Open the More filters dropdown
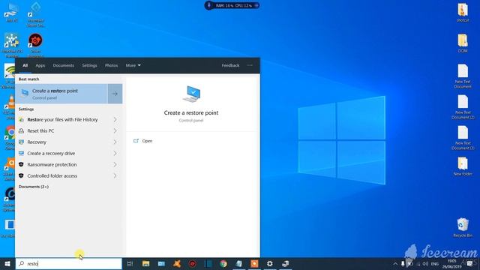The height and width of the screenshot is (270, 480). (133, 65)
